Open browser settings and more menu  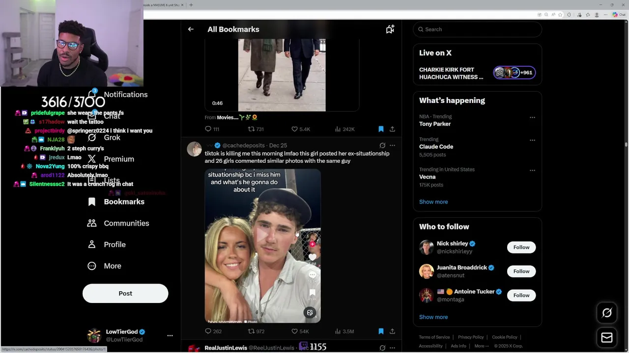pyautogui.click(x=604, y=15)
